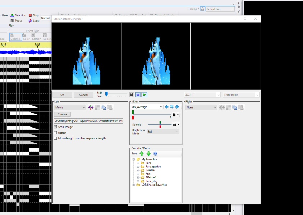Click OK in Motion Effect Generator
Image resolution: width=303 pixels, height=215 pixels.
tap(62, 95)
